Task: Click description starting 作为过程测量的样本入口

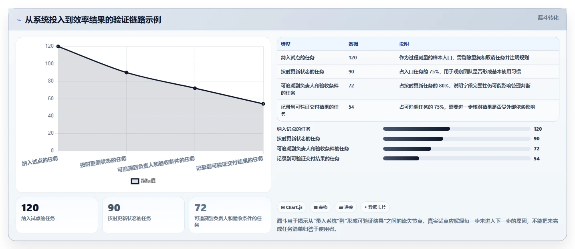Action: pyautogui.click(x=464, y=58)
